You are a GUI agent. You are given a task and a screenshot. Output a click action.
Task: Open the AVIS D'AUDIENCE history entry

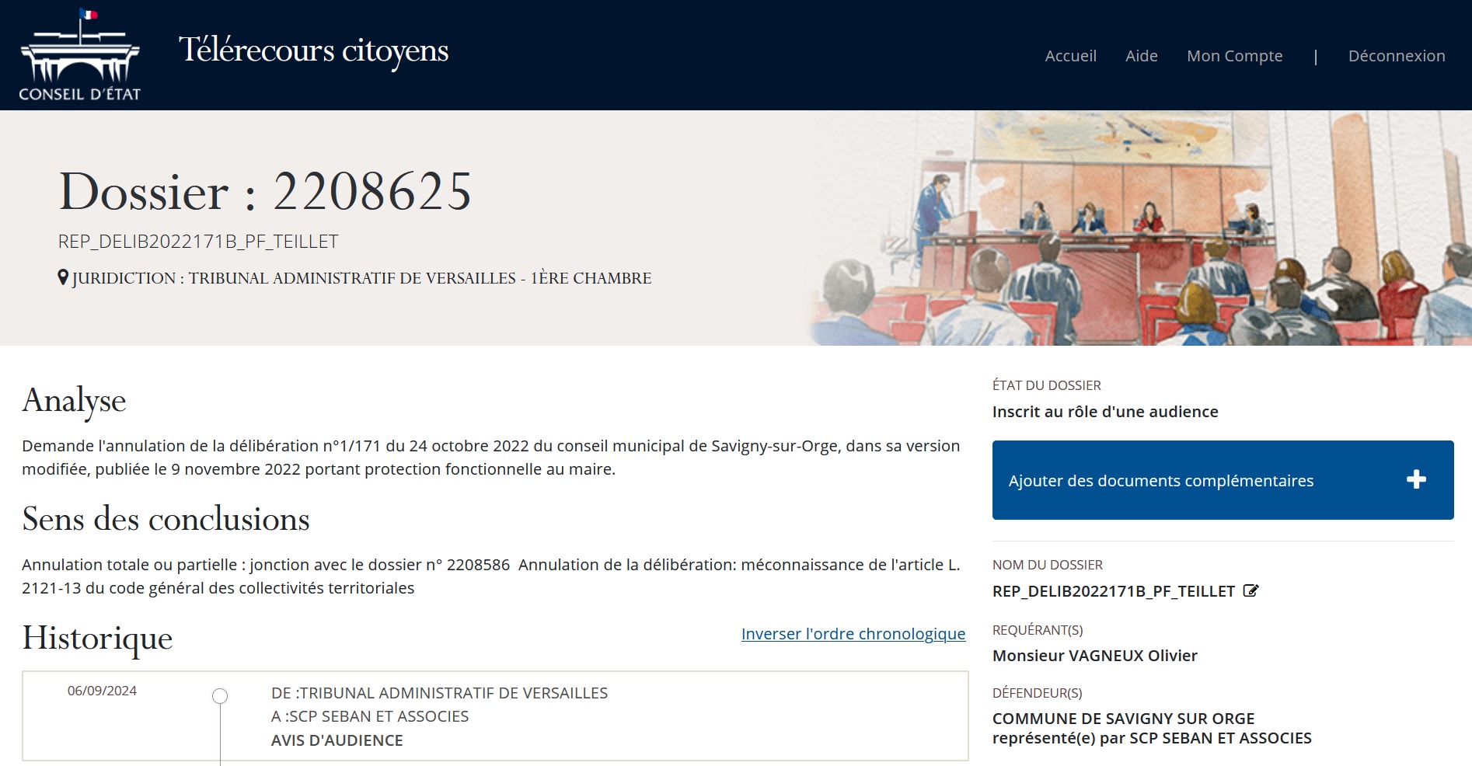pyautogui.click(x=337, y=740)
